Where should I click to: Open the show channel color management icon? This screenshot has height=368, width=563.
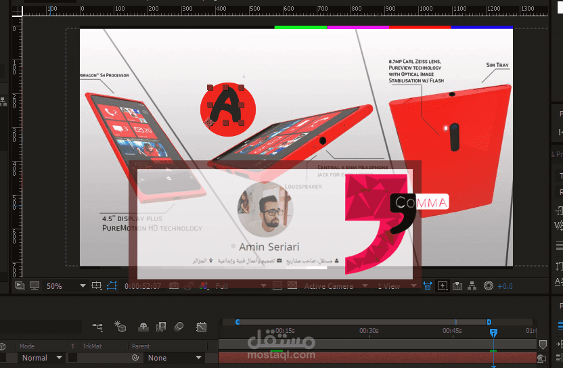pyautogui.click(x=204, y=285)
